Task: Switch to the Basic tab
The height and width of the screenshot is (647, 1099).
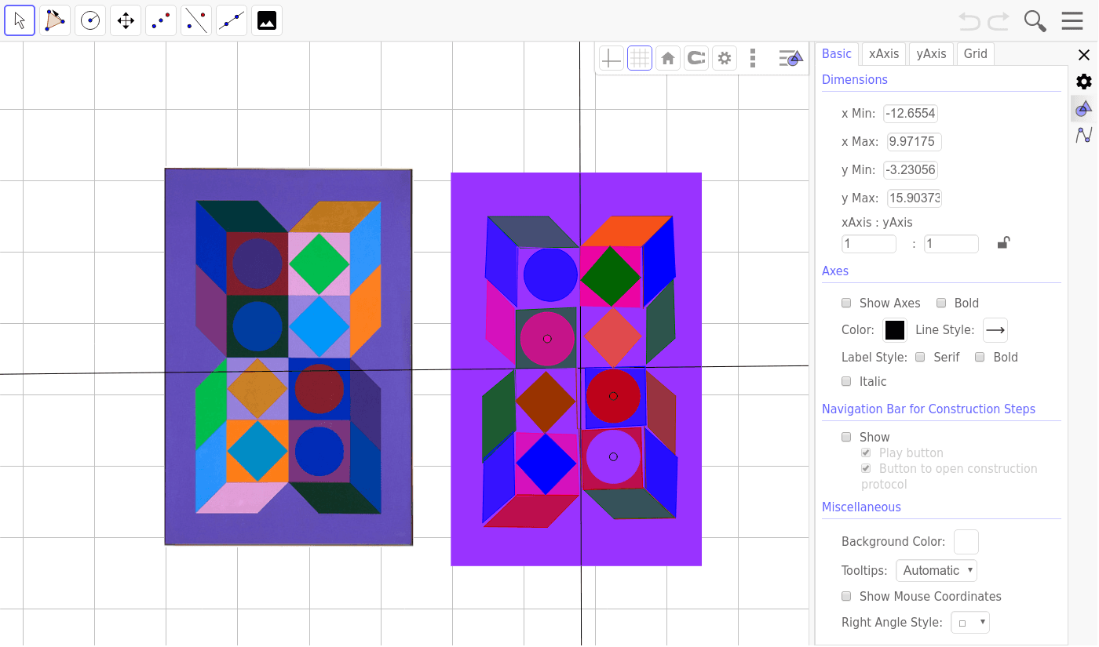Action: (x=837, y=53)
